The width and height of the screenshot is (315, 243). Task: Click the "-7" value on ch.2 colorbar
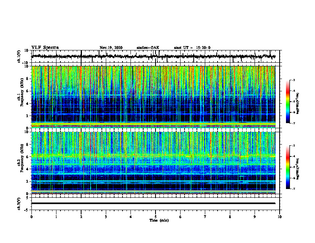coord(294,189)
